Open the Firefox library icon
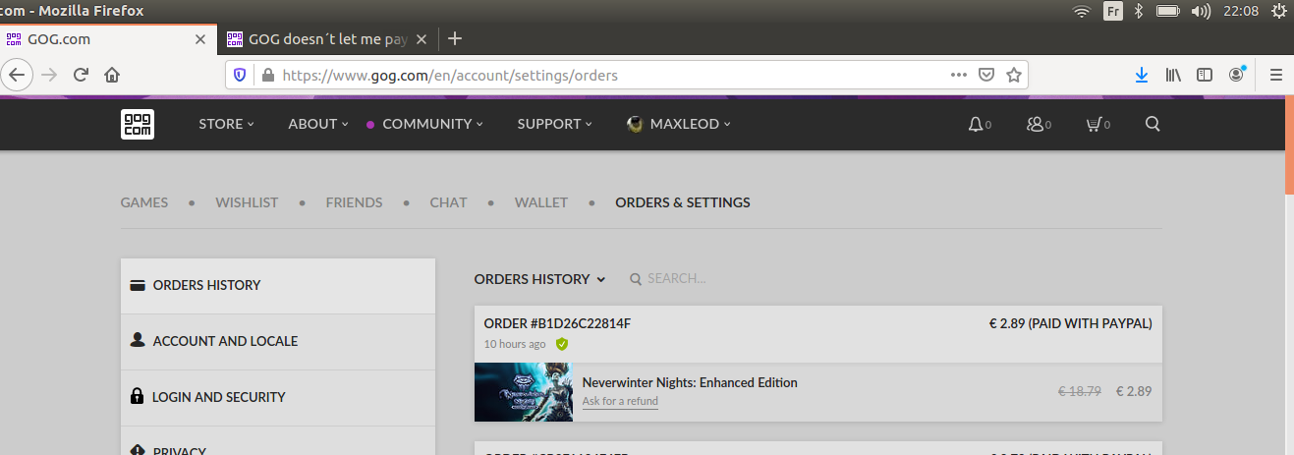 pyautogui.click(x=1173, y=75)
